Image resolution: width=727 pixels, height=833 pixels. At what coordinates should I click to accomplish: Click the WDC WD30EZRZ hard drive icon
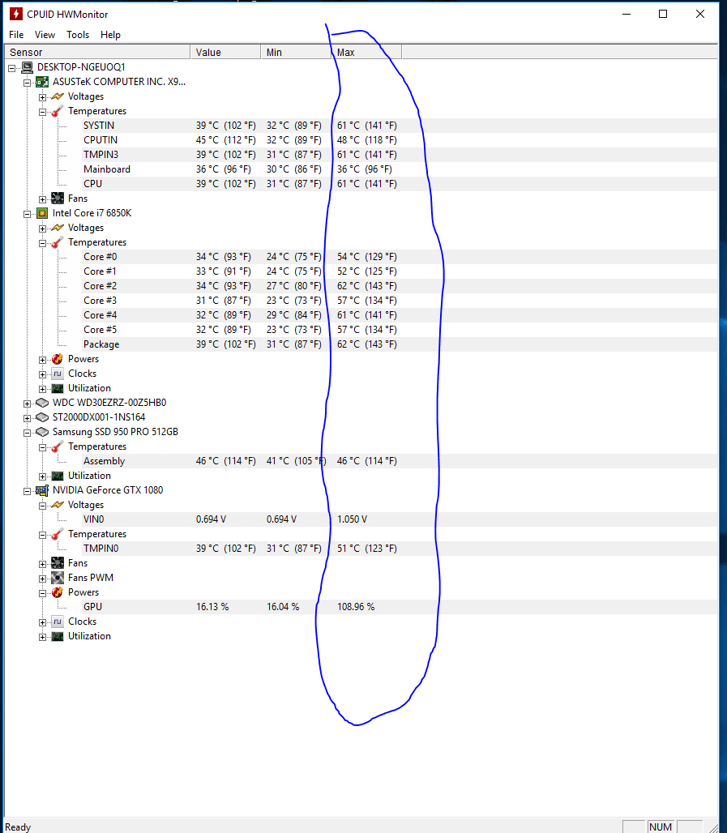[42, 403]
